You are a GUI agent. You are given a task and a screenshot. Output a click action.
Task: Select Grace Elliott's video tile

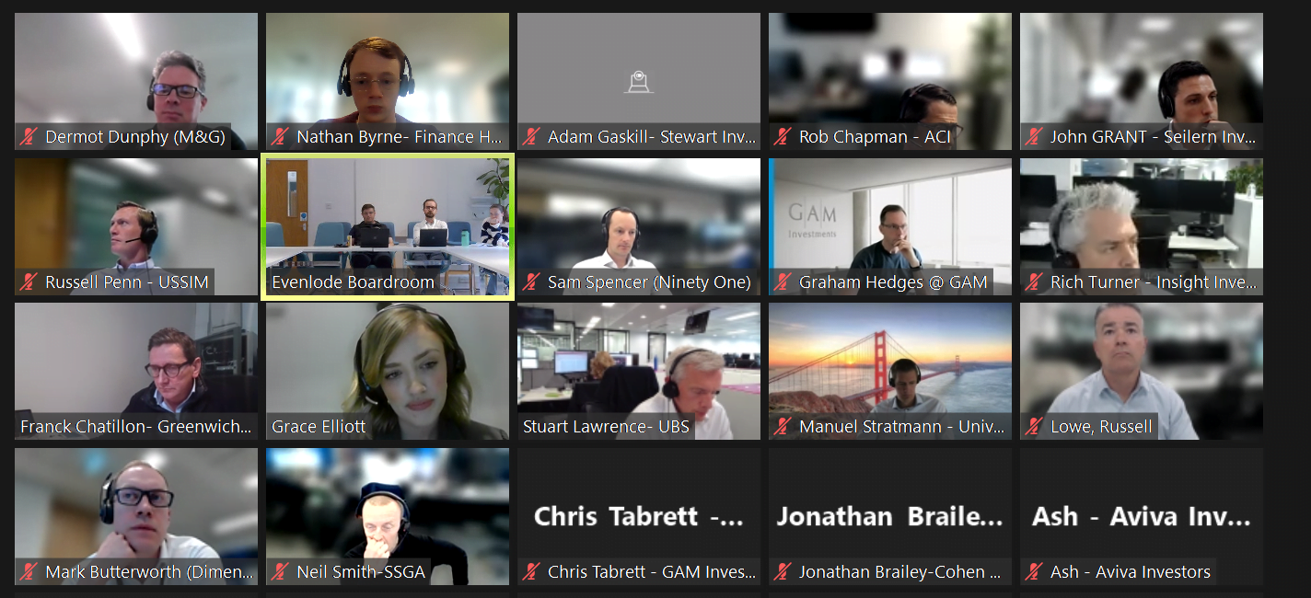(388, 371)
